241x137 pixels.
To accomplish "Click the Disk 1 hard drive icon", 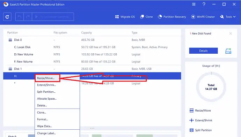I will 10,69.
